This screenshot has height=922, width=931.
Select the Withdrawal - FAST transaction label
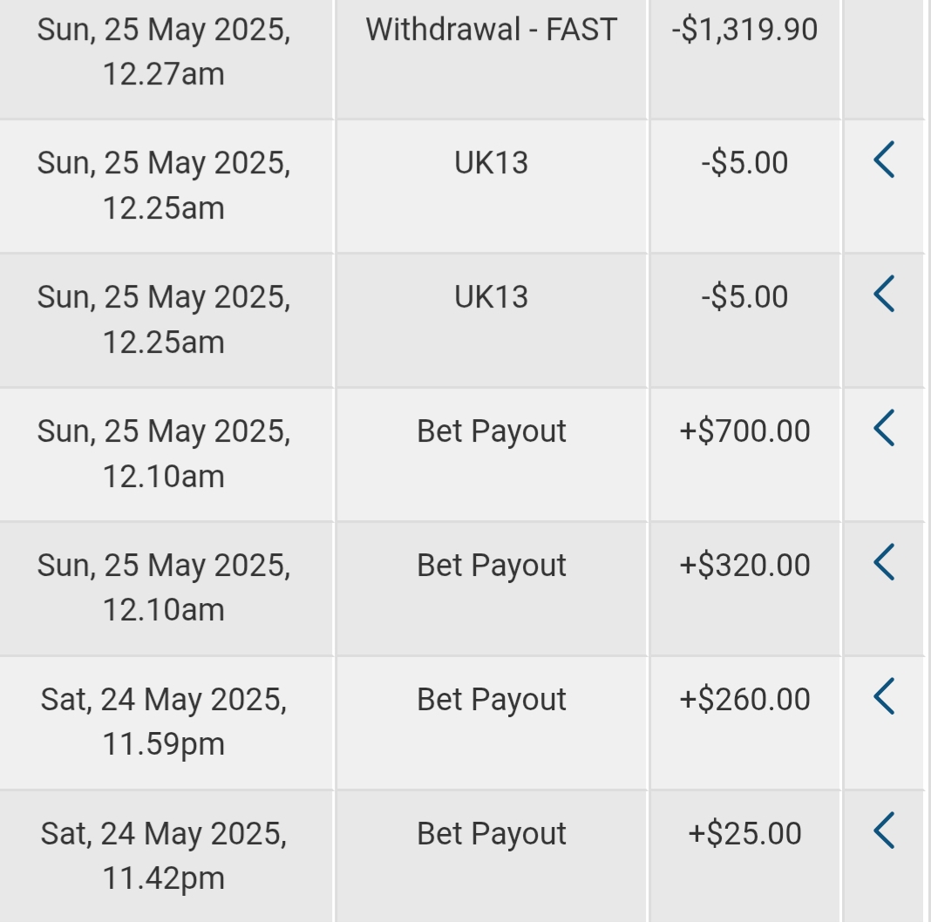pyautogui.click(x=491, y=30)
